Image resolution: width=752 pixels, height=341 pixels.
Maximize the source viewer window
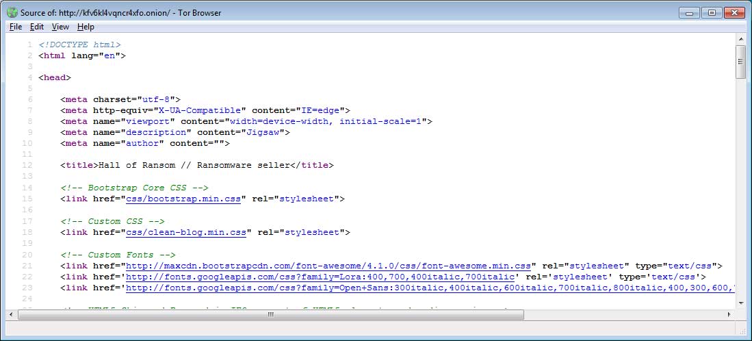point(712,13)
